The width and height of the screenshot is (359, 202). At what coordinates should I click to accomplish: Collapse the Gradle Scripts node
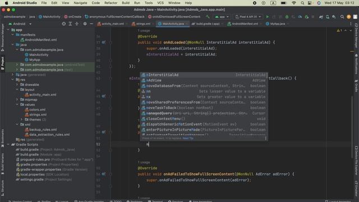tap(8, 145)
